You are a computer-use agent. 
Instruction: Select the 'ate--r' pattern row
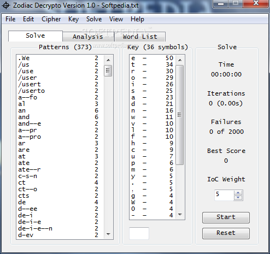[x=60, y=169]
